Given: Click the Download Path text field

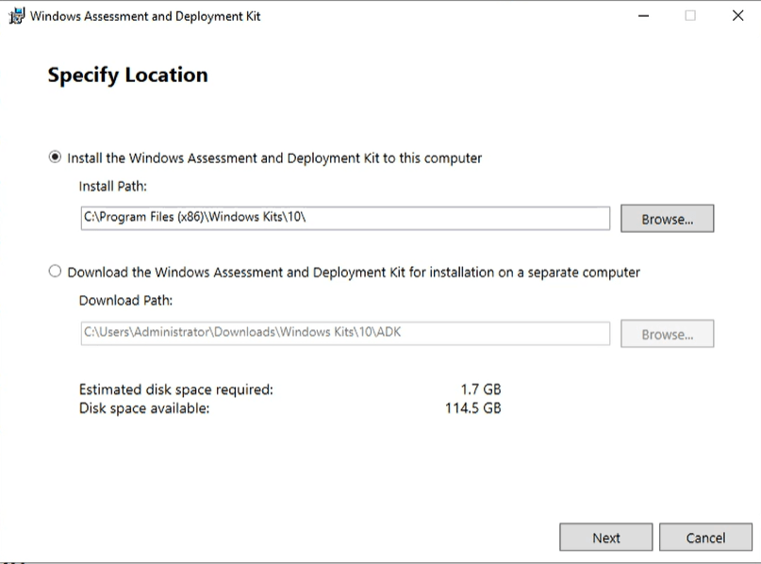Looking at the screenshot, I should 345,333.
